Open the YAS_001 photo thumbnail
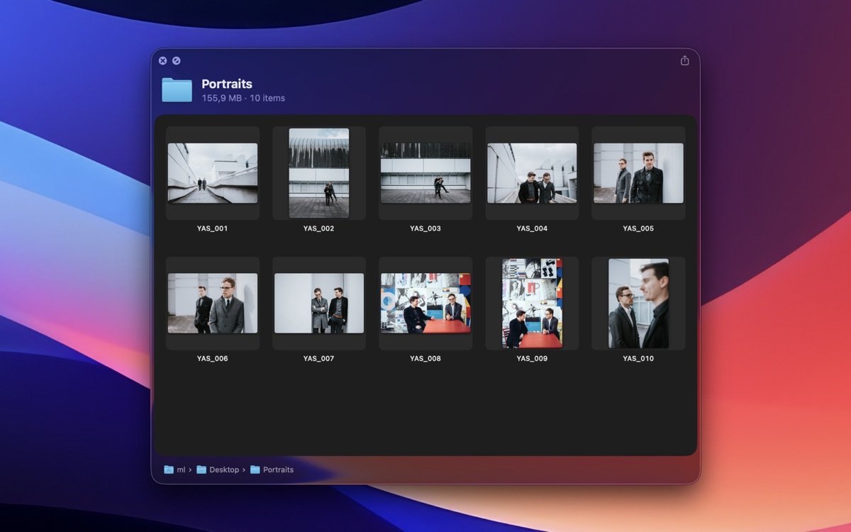This screenshot has height=532, width=851. click(x=213, y=172)
